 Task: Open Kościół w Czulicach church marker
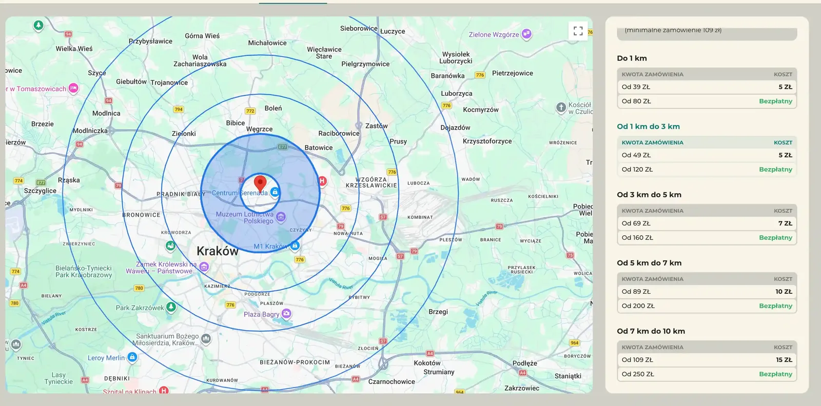tap(561, 108)
